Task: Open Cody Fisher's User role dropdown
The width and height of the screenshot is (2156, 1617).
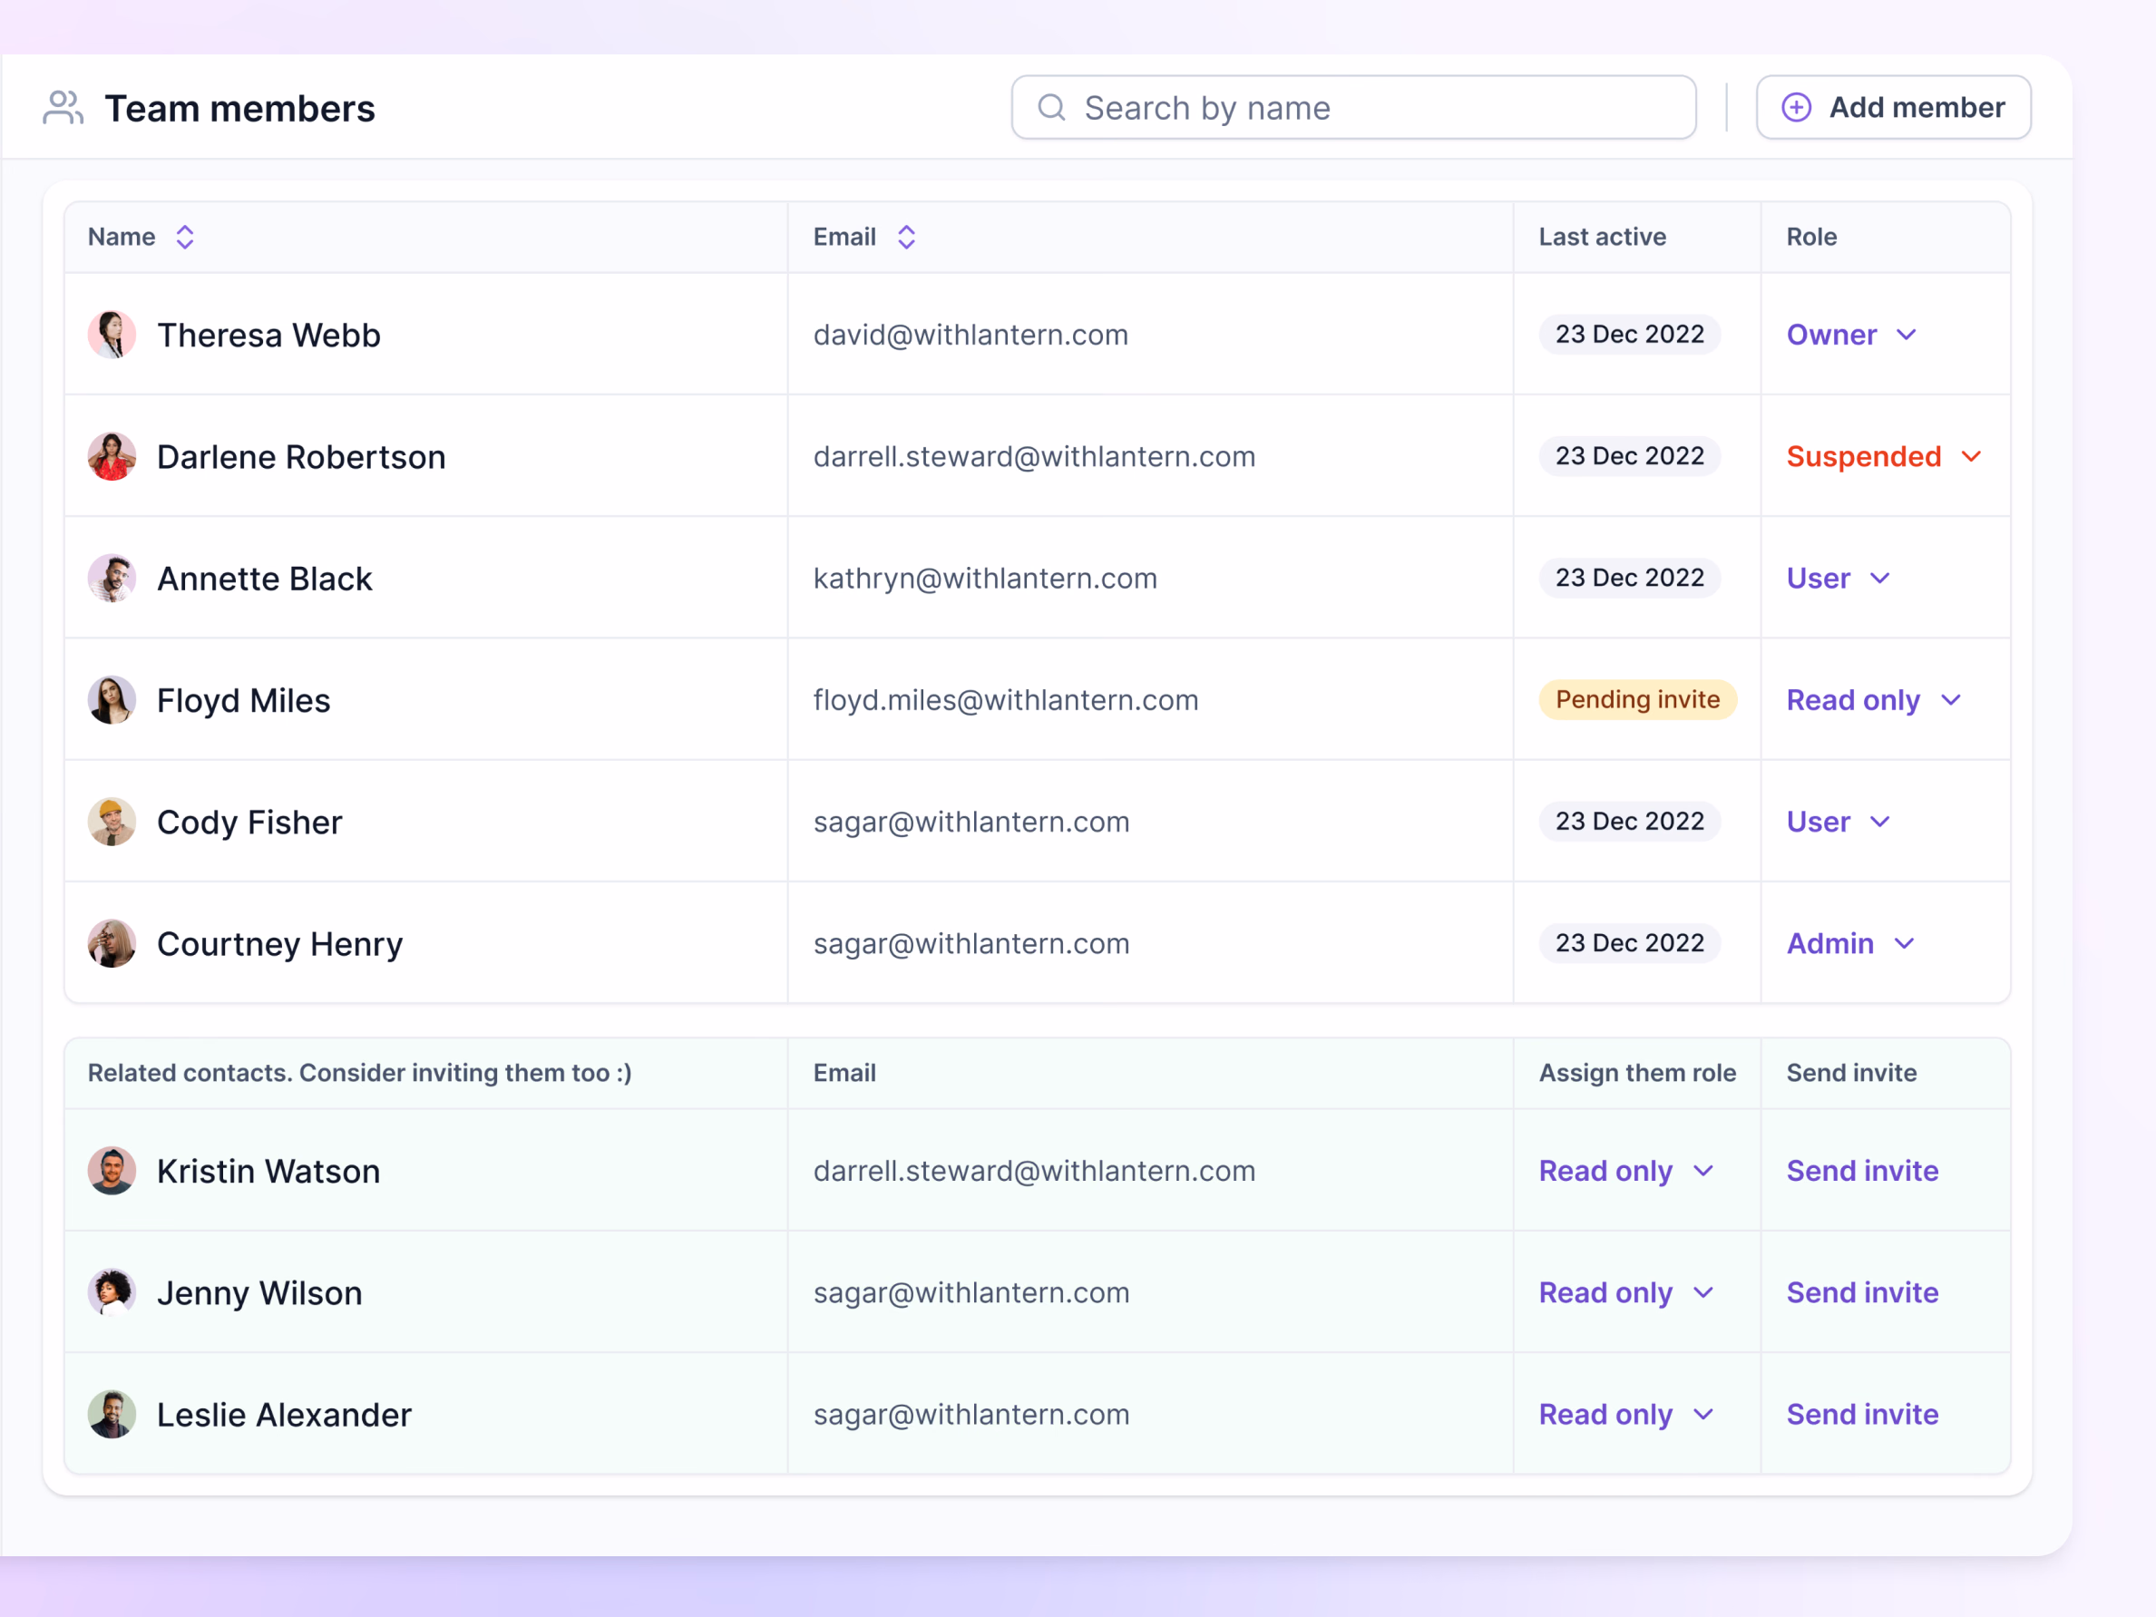Action: click(x=1839, y=822)
